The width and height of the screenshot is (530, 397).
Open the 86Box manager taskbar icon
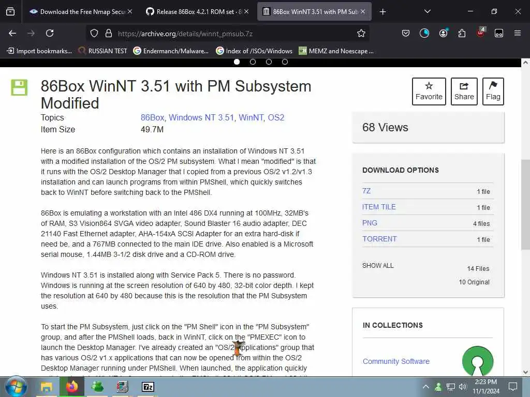(122, 387)
